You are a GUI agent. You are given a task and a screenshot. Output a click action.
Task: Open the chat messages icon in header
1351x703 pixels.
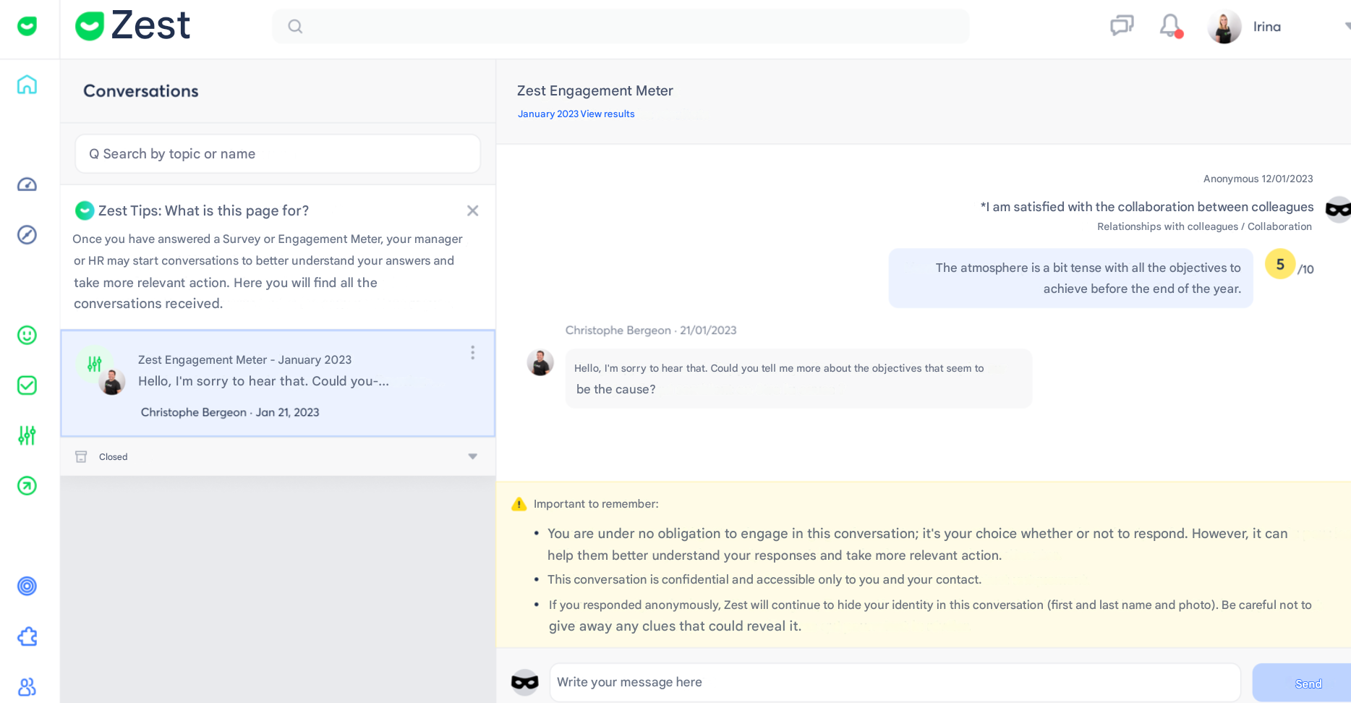click(x=1122, y=26)
